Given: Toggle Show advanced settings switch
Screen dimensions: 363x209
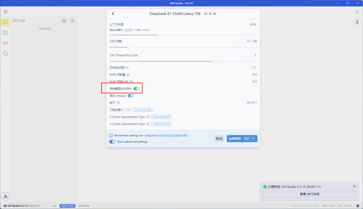Looking at the screenshot, I should 112,142.
